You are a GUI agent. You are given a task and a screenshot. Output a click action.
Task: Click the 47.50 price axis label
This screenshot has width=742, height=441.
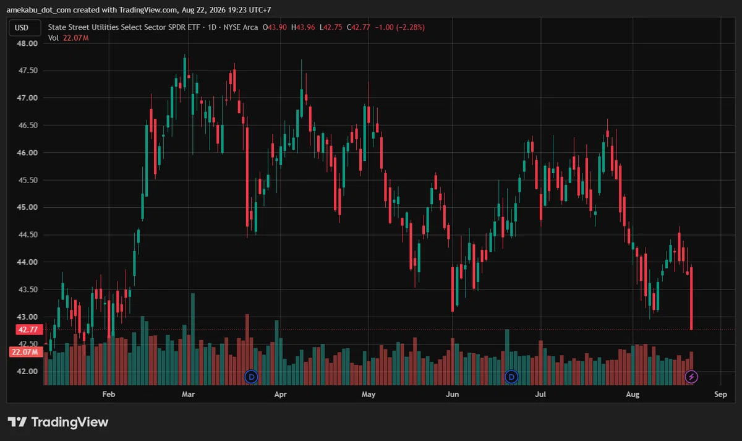[28, 71]
